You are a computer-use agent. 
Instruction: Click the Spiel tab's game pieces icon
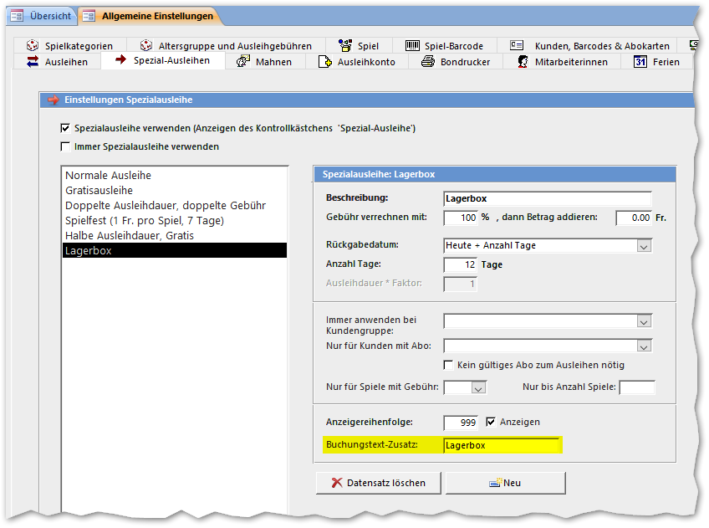[x=345, y=45]
